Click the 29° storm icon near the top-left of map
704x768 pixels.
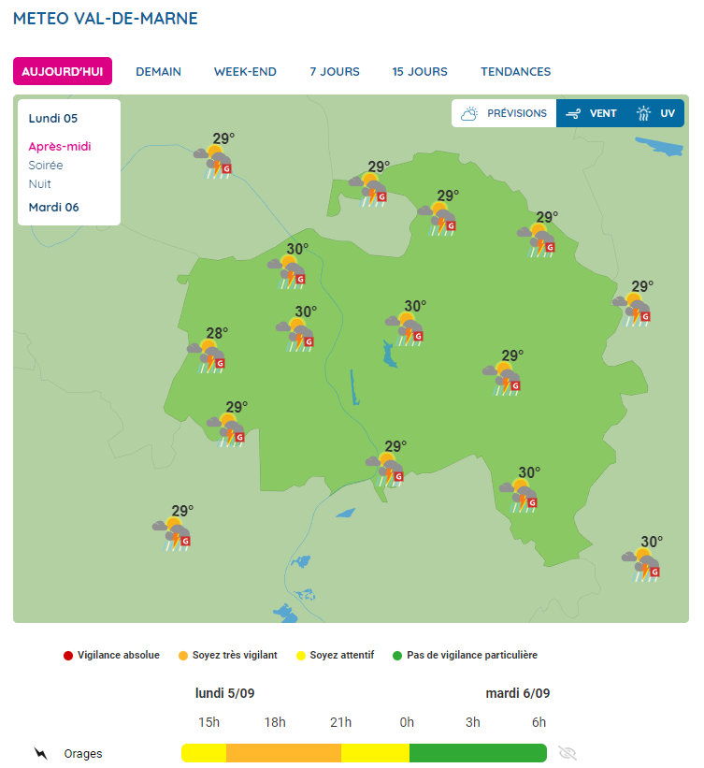[x=212, y=162]
